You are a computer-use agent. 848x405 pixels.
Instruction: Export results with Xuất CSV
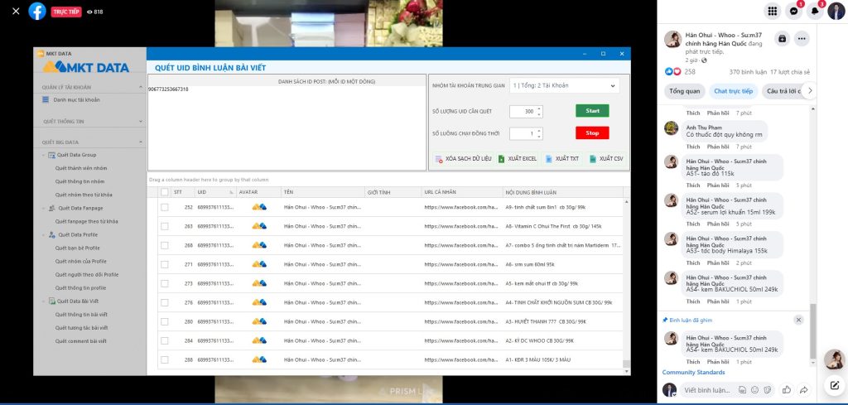point(606,158)
